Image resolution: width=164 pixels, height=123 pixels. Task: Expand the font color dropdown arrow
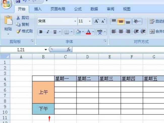(x=93, y=32)
